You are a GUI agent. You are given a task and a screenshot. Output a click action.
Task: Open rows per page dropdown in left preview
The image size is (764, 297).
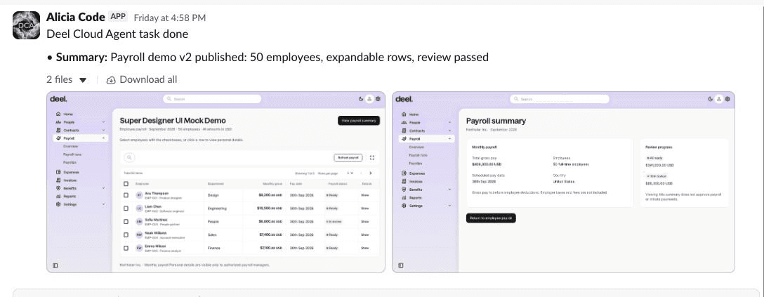tap(350, 173)
